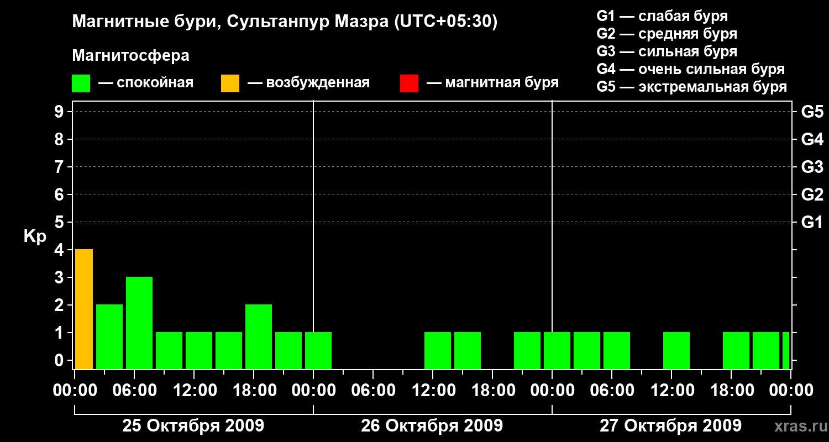
Task: Click the '— магнитная буря' legend label
Action: point(492,83)
